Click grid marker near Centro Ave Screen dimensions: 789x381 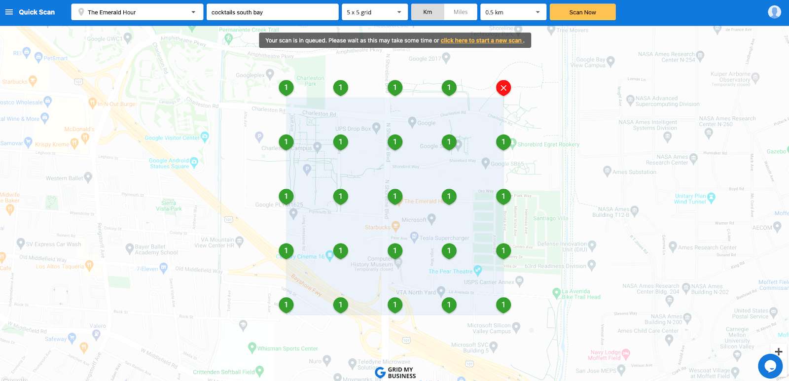(503, 250)
